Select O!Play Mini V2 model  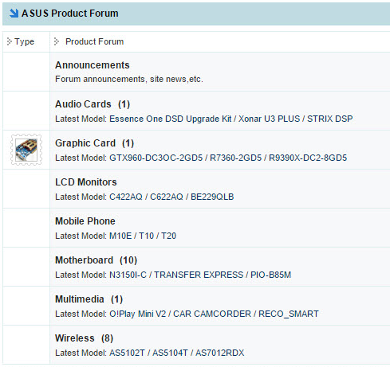[138, 314]
